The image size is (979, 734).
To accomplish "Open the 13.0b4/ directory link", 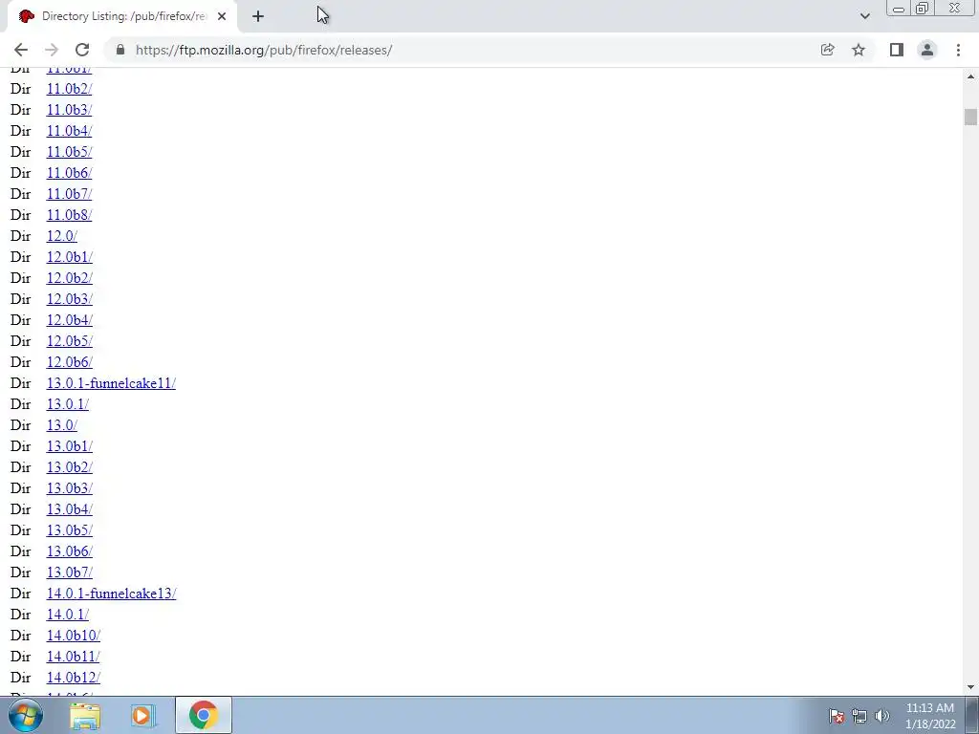I will pyautogui.click(x=69, y=509).
